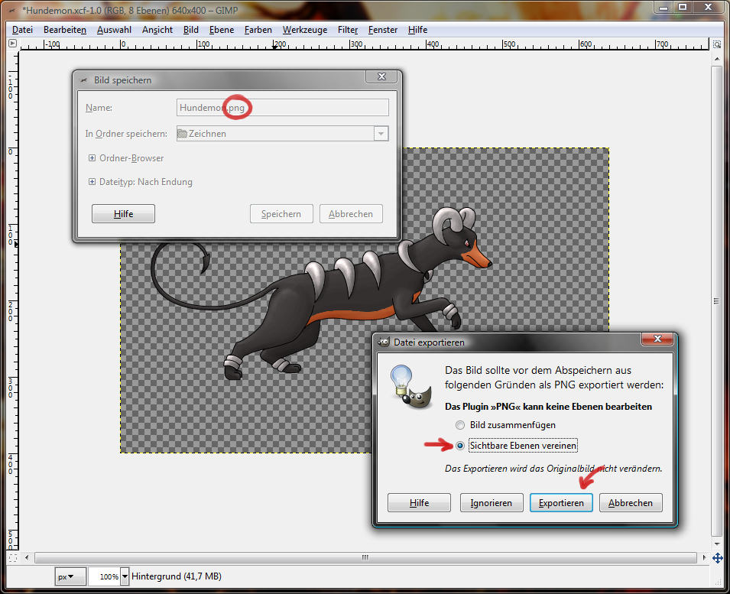Click the Exportieren button
Viewport: 730px width, 594px height.
pos(561,503)
